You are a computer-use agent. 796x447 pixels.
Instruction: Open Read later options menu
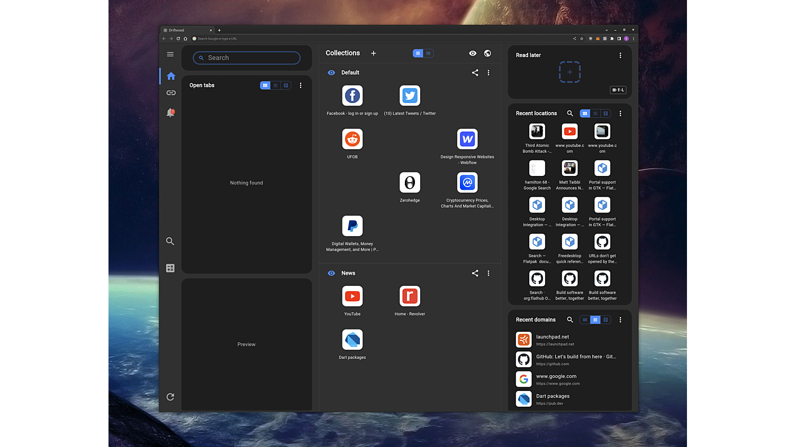coord(620,55)
